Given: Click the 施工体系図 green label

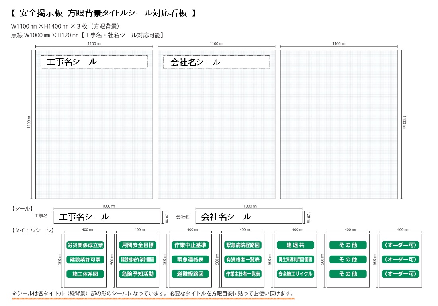Looking at the screenshot, I should (x=85, y=274).
